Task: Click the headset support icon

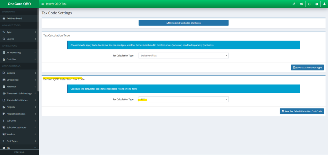Action: [x=309, y=4]
